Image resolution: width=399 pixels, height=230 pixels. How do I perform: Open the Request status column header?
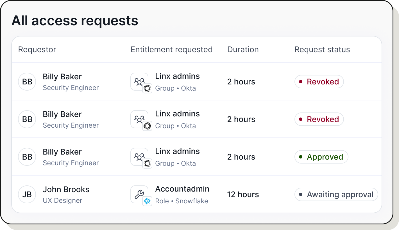(322, 49)
